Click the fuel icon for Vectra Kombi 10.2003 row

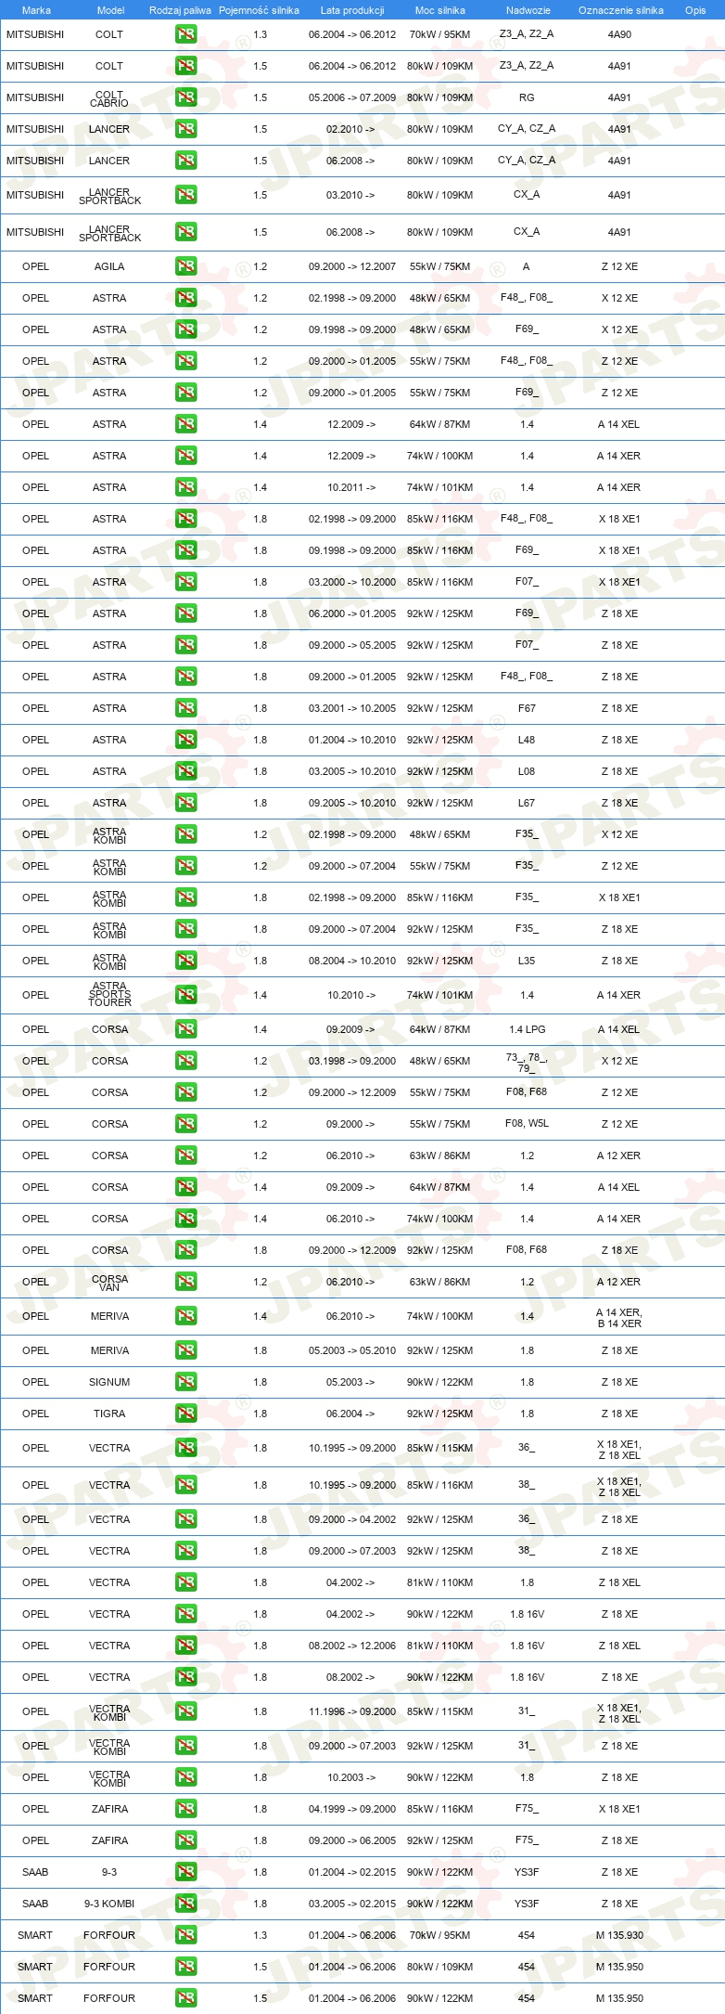pos(185,1777)
